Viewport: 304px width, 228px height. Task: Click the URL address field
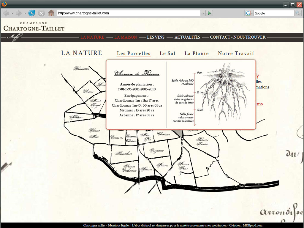[x=129, y=13]
